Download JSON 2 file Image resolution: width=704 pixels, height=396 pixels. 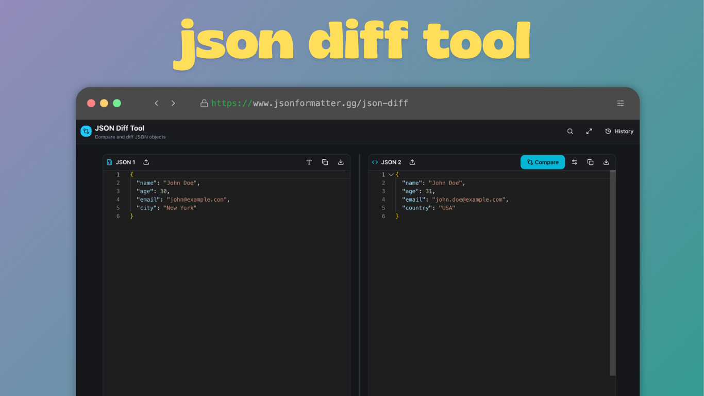coord(606,162)
